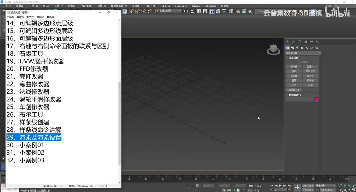The width and height of the screenshot is (356, 192).
Task: Click the Set Keys large plus button
Action: point(298,188)
